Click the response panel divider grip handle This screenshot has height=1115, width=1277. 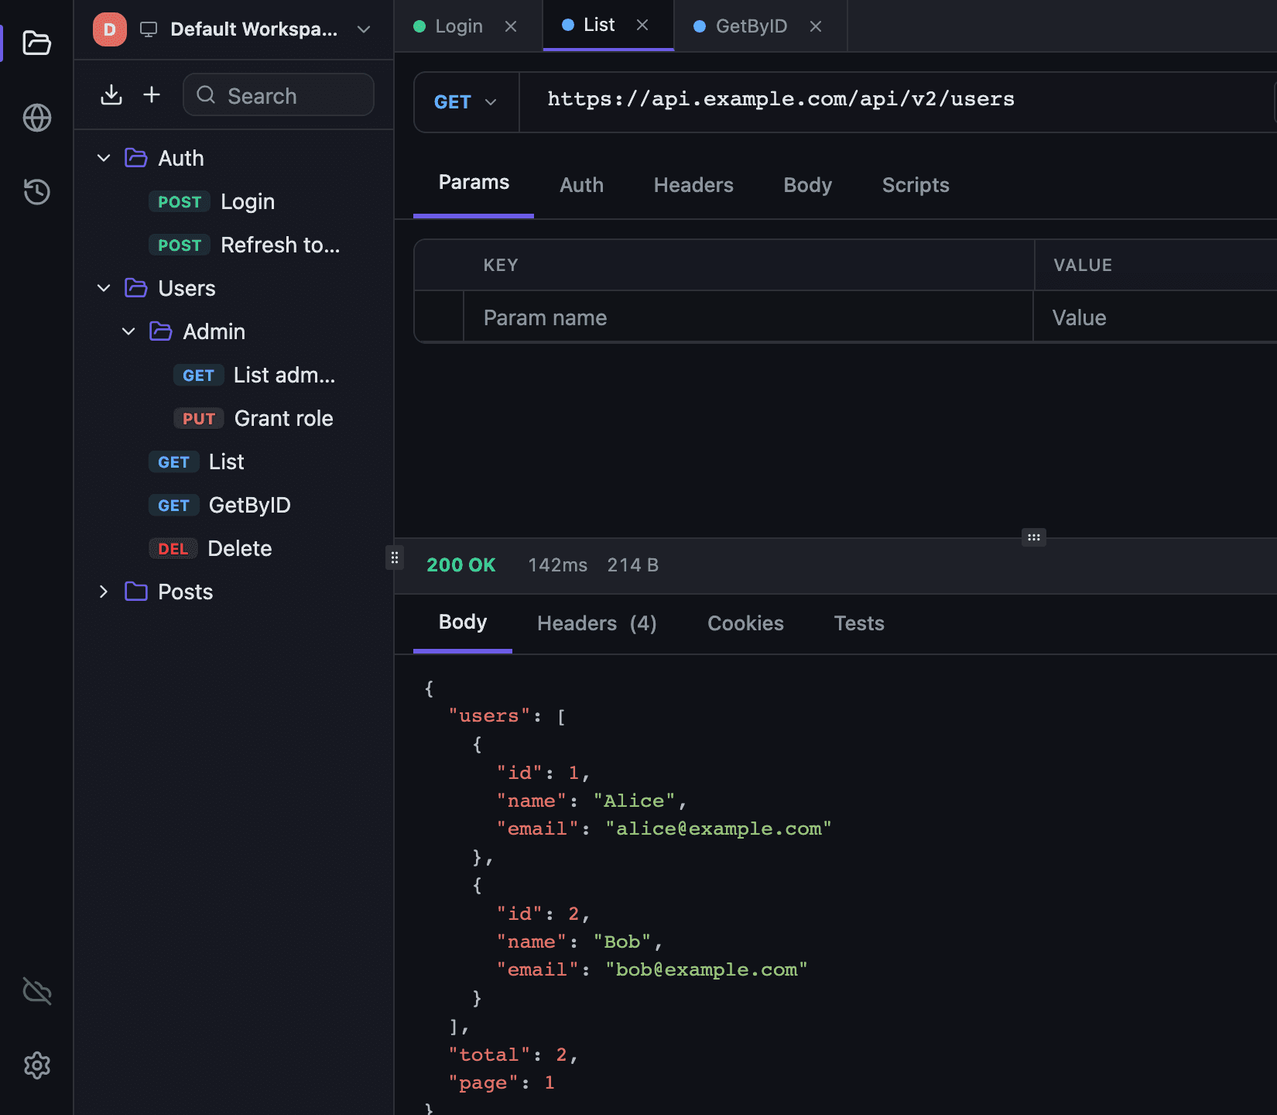[1034, 537]
